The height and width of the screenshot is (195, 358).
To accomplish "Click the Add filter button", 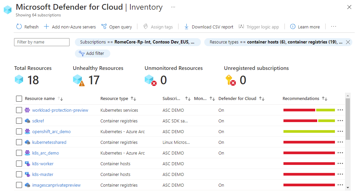I will pyautogui.click(x=93, y=54).
